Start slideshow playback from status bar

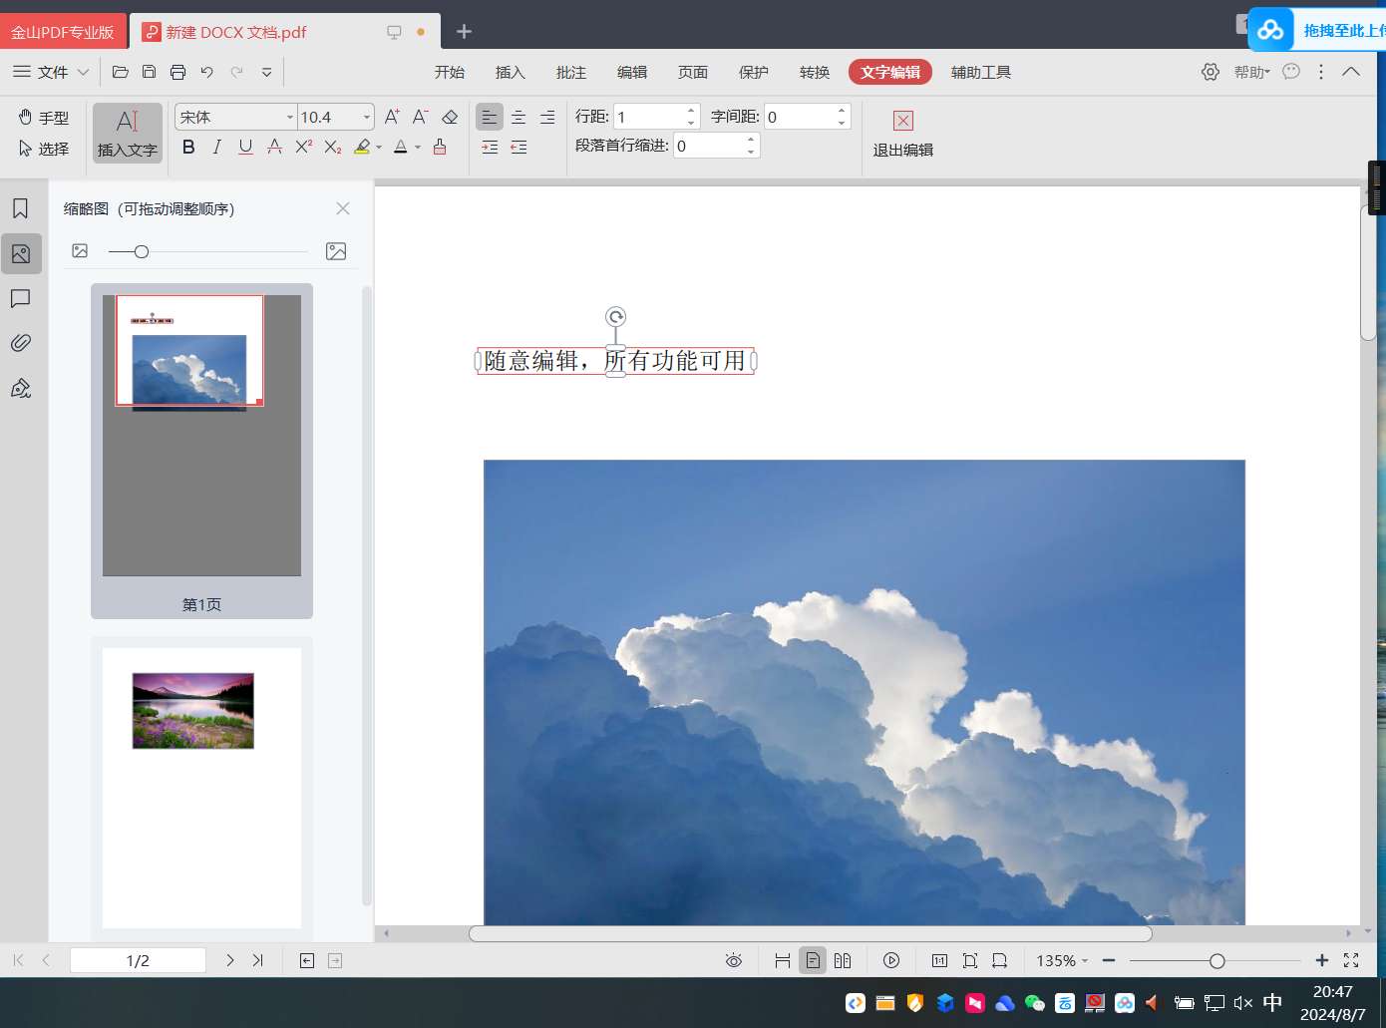890,960
